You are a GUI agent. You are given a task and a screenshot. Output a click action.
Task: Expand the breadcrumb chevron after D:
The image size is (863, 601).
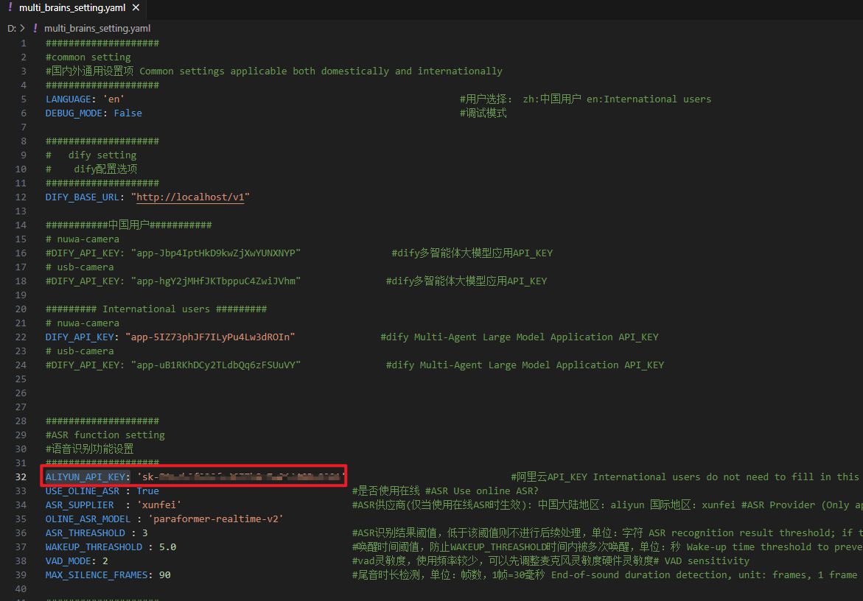pyautogui.click(x=22, y=28)
